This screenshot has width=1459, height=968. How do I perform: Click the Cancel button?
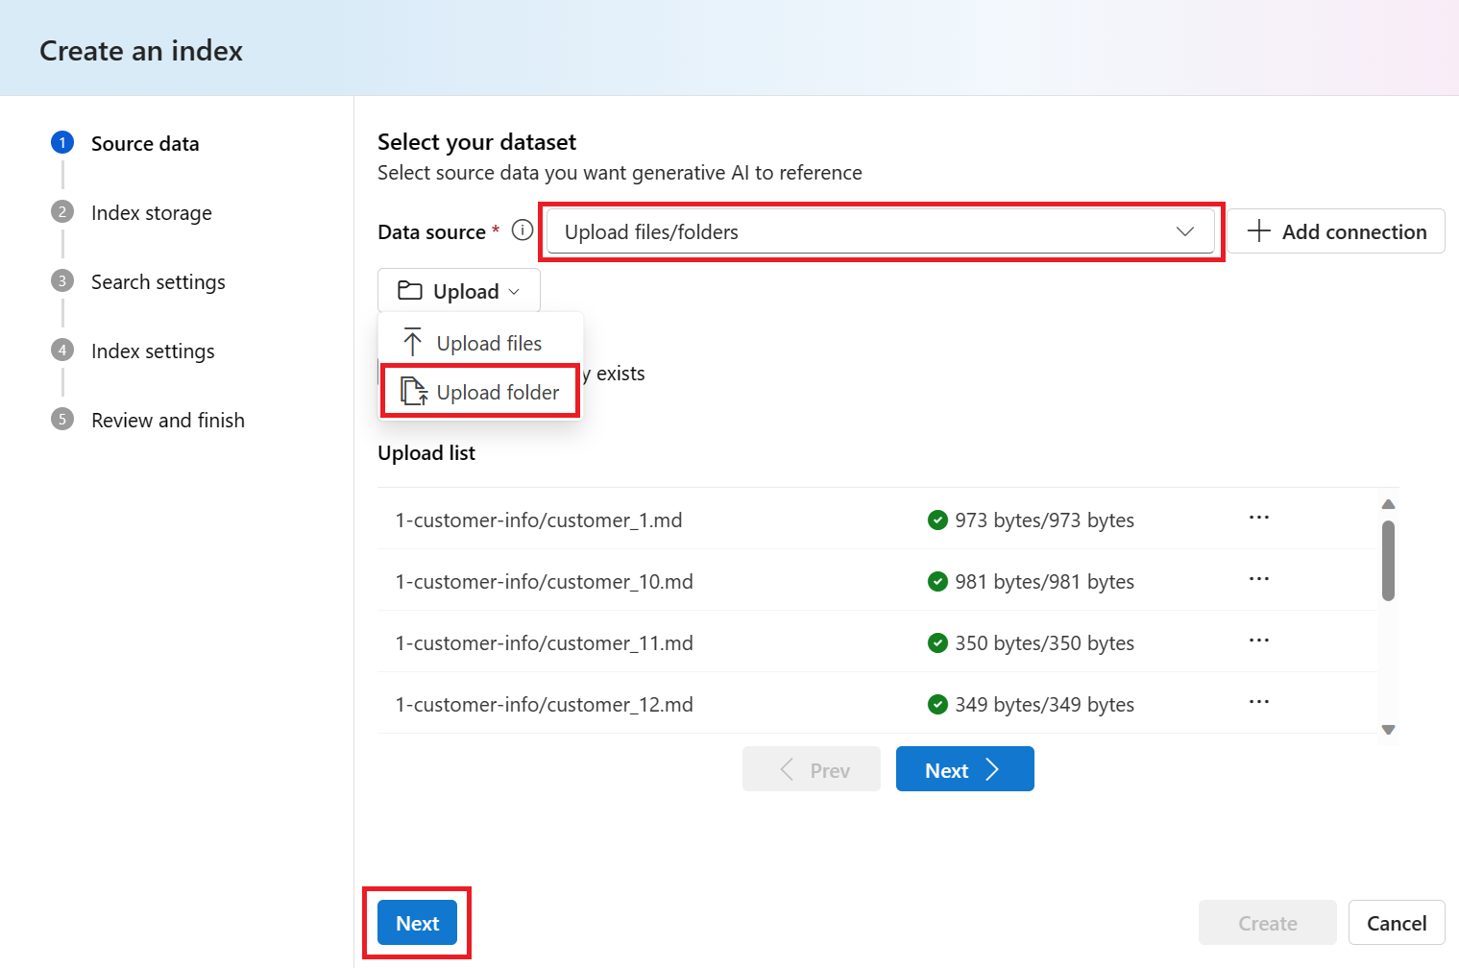[x=1397, y=923]
